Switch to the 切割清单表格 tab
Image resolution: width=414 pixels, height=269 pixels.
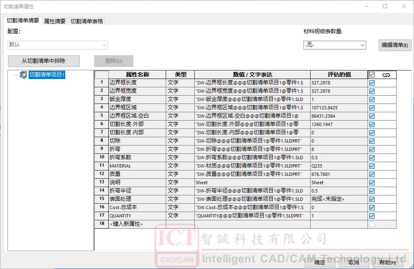(87, 21)
